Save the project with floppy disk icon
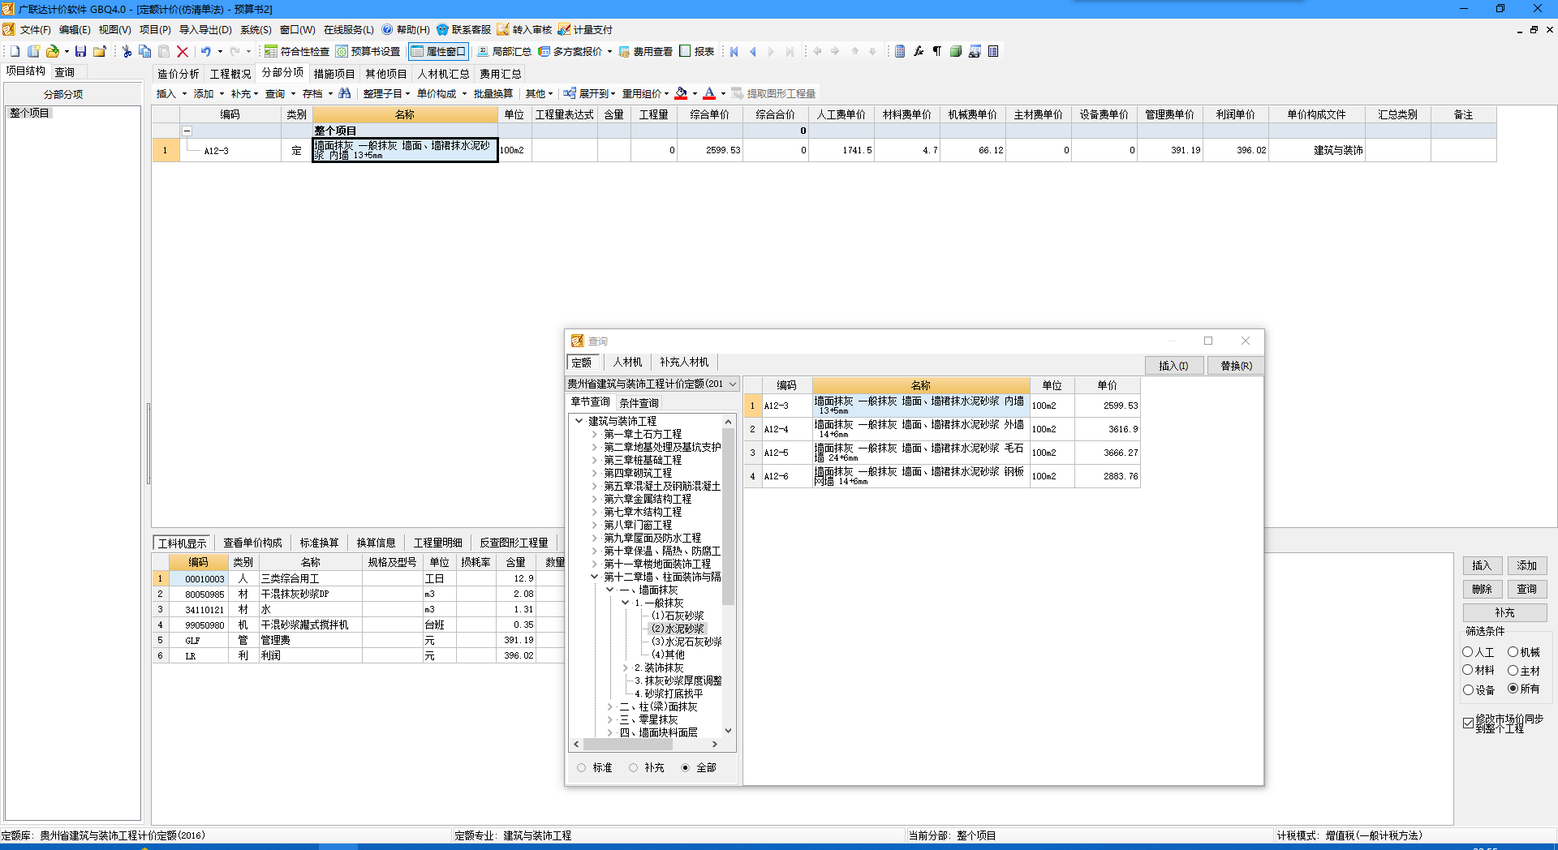Viewport: 1558px width, 850px height. click(x=80, y=52)
